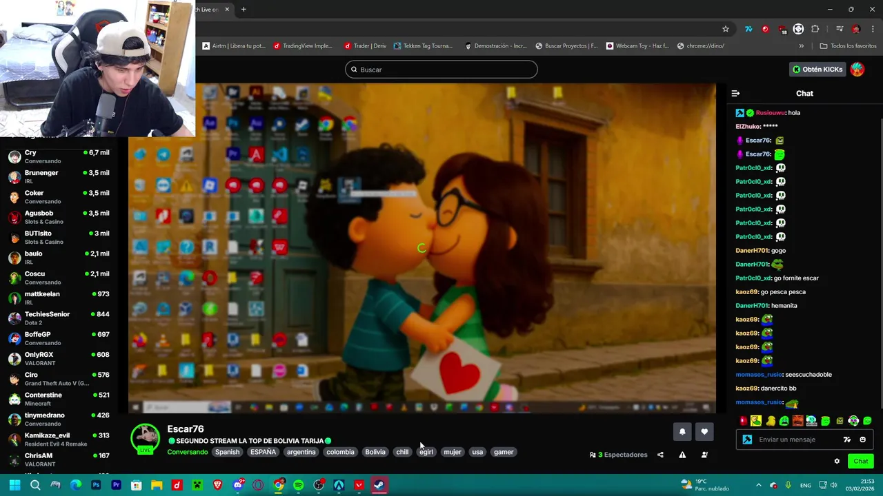Collapse the chat panel with the arrow icon
The image size is (883, 496).
tap(735, 93)
